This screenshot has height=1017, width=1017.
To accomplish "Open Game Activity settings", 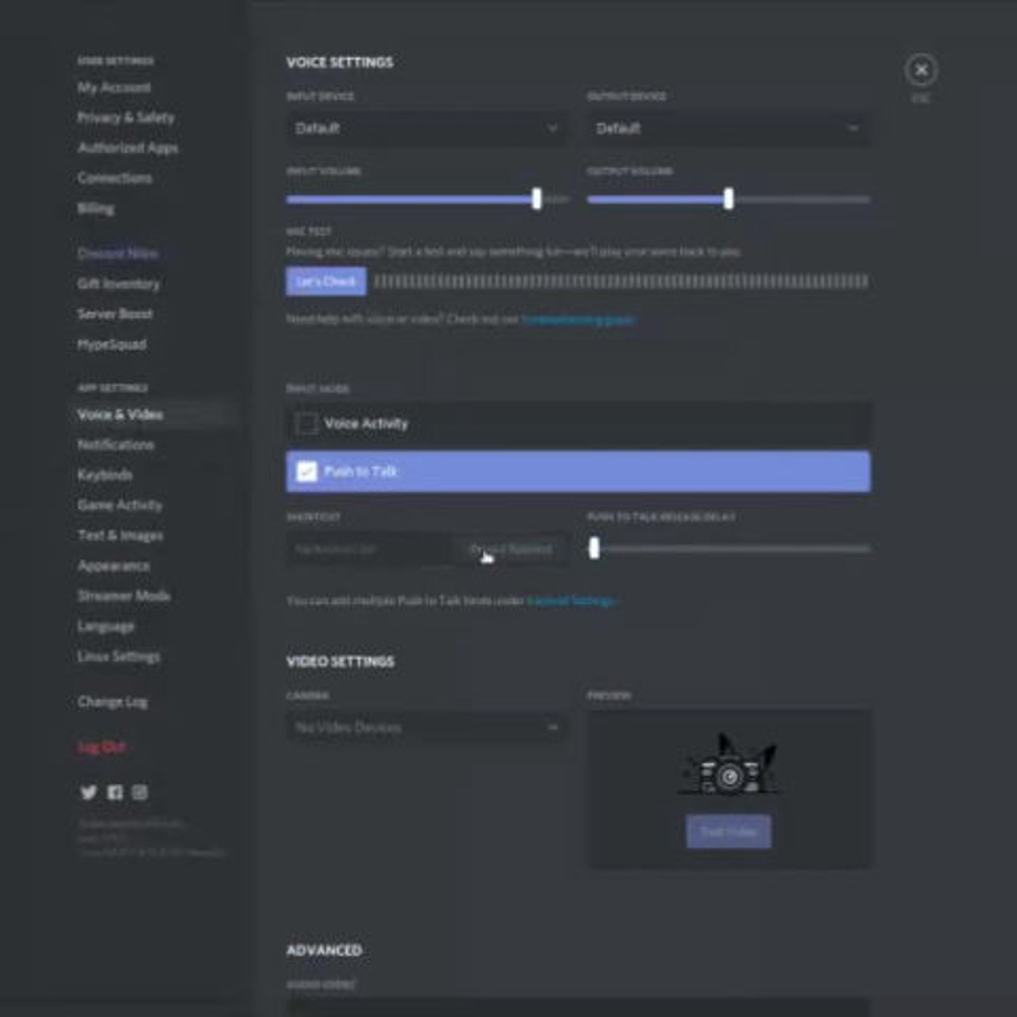I will tap(120, 505).
